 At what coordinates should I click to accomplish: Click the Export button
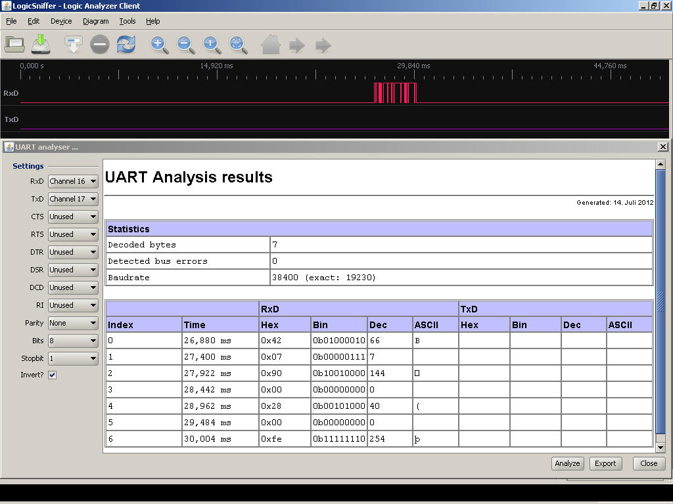tap(605, 463)
